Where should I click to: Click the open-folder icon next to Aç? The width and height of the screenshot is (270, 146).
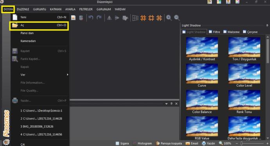(x=15, y=25)
